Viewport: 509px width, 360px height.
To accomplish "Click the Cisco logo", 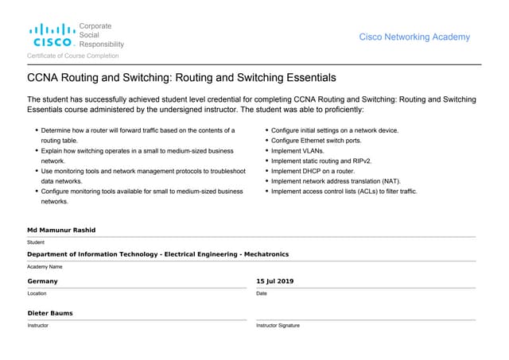I will pyautogui.click(x=54, y=36).
